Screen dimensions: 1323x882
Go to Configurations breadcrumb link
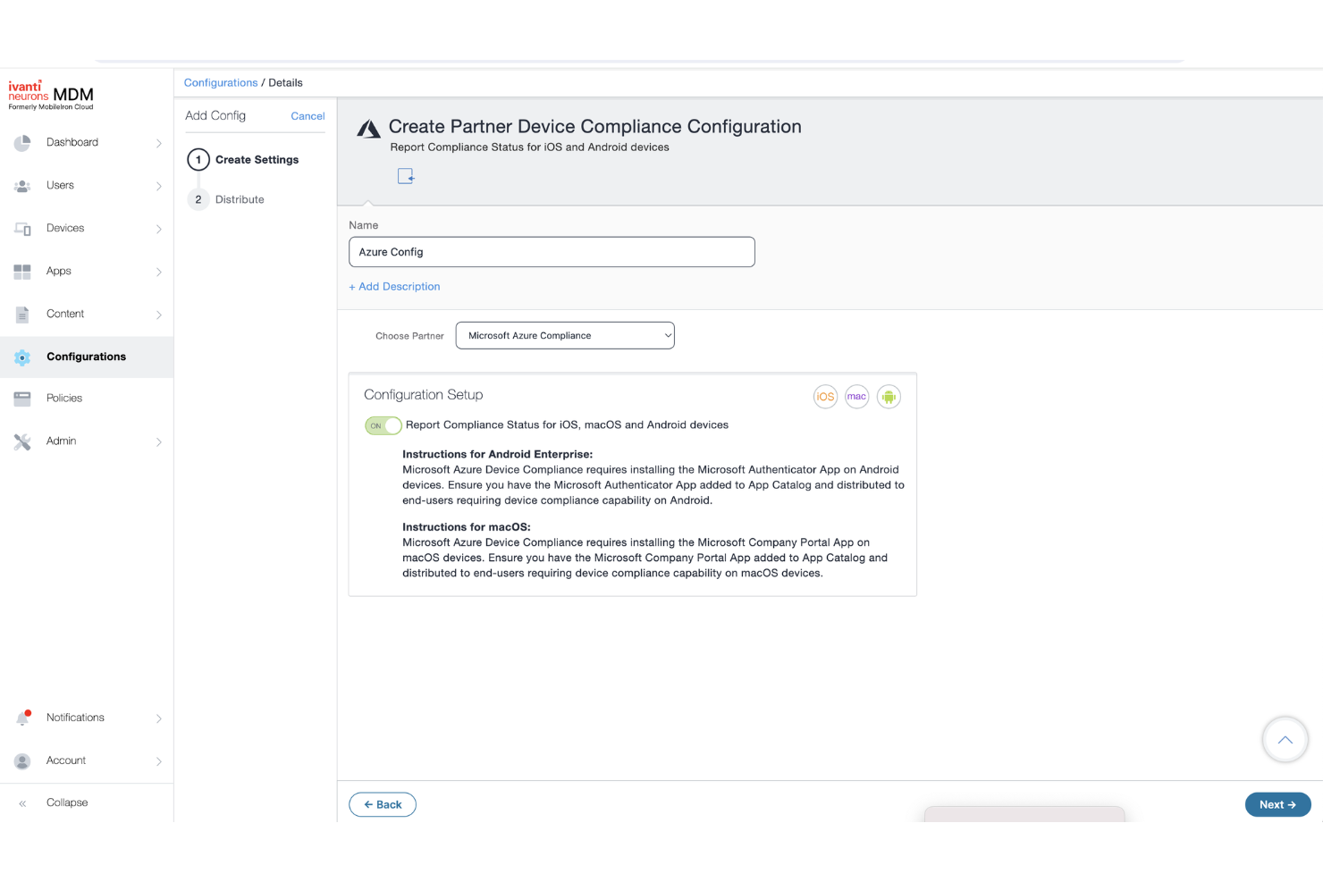(221, 83)
